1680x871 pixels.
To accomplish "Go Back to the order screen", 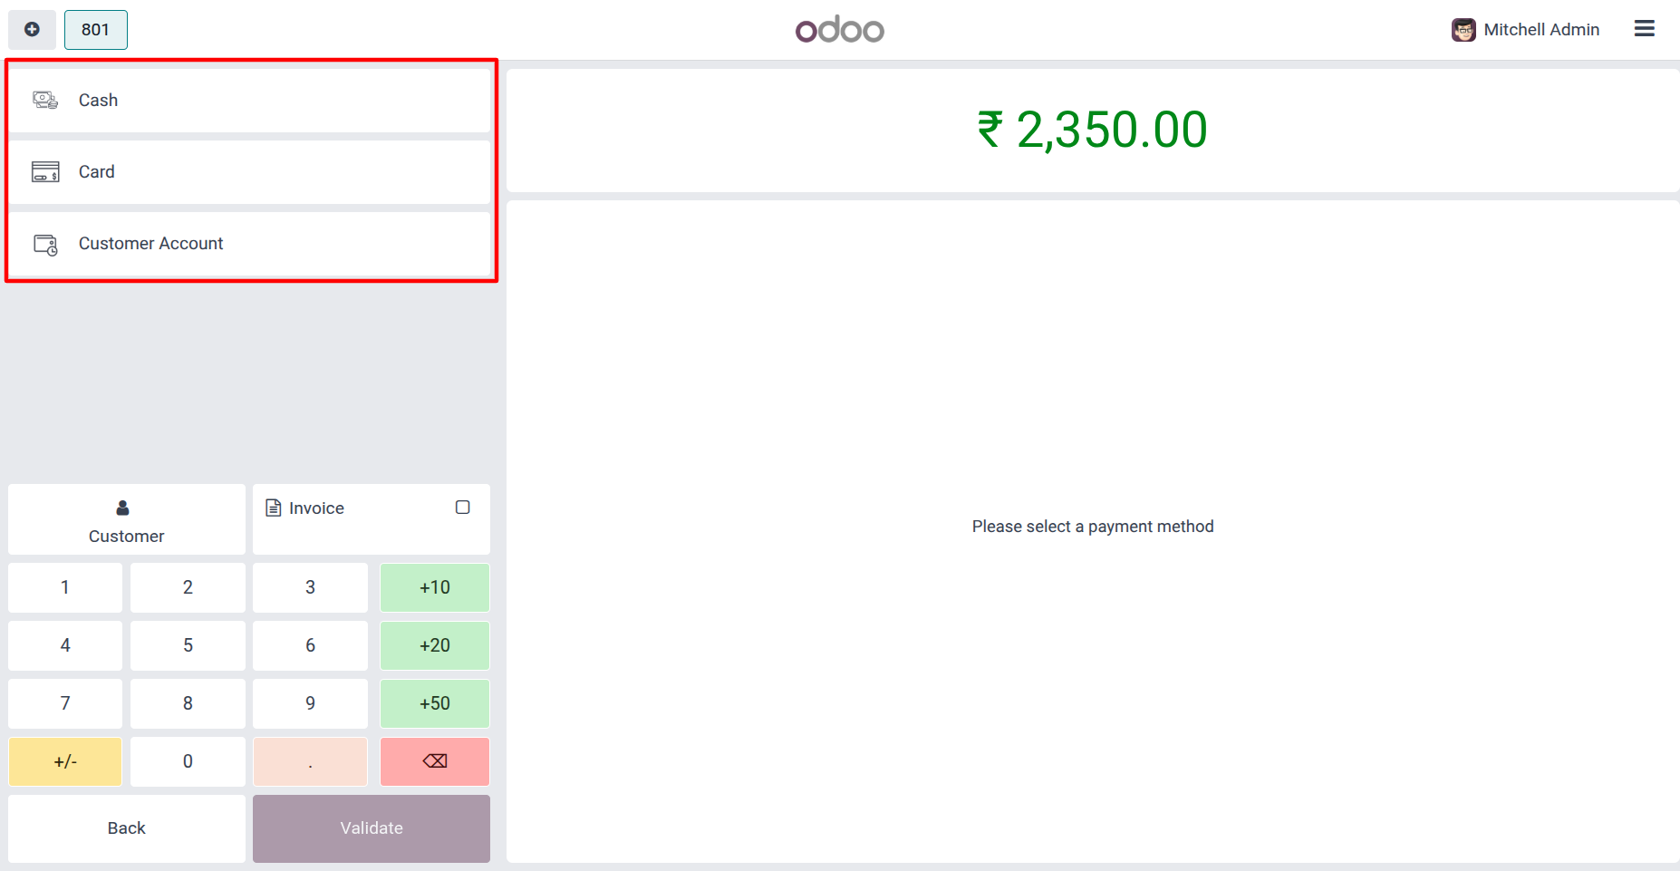I will click(127, 828).
